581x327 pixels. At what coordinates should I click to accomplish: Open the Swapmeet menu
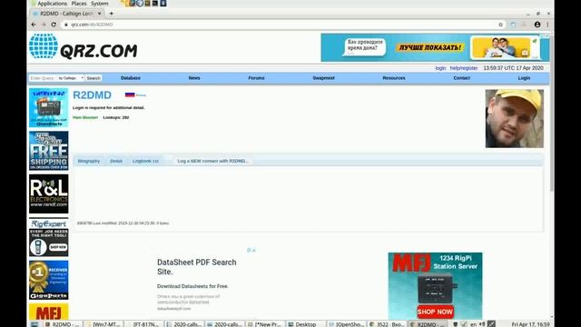click(323, 78)
